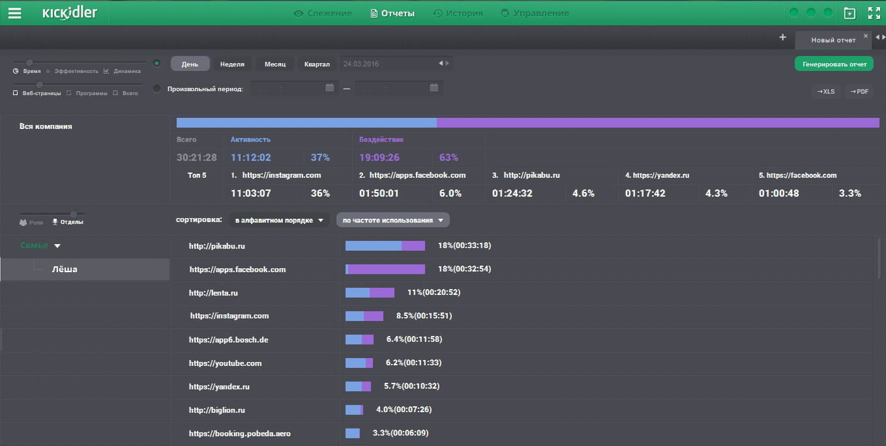Open calendar for period start field
Screen dimensions: 886x446
(330, 87)
